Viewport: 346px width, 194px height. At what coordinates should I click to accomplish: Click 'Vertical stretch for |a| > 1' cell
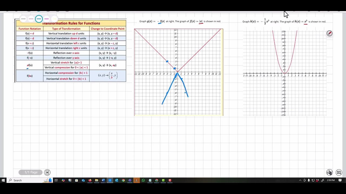[66, 63]
